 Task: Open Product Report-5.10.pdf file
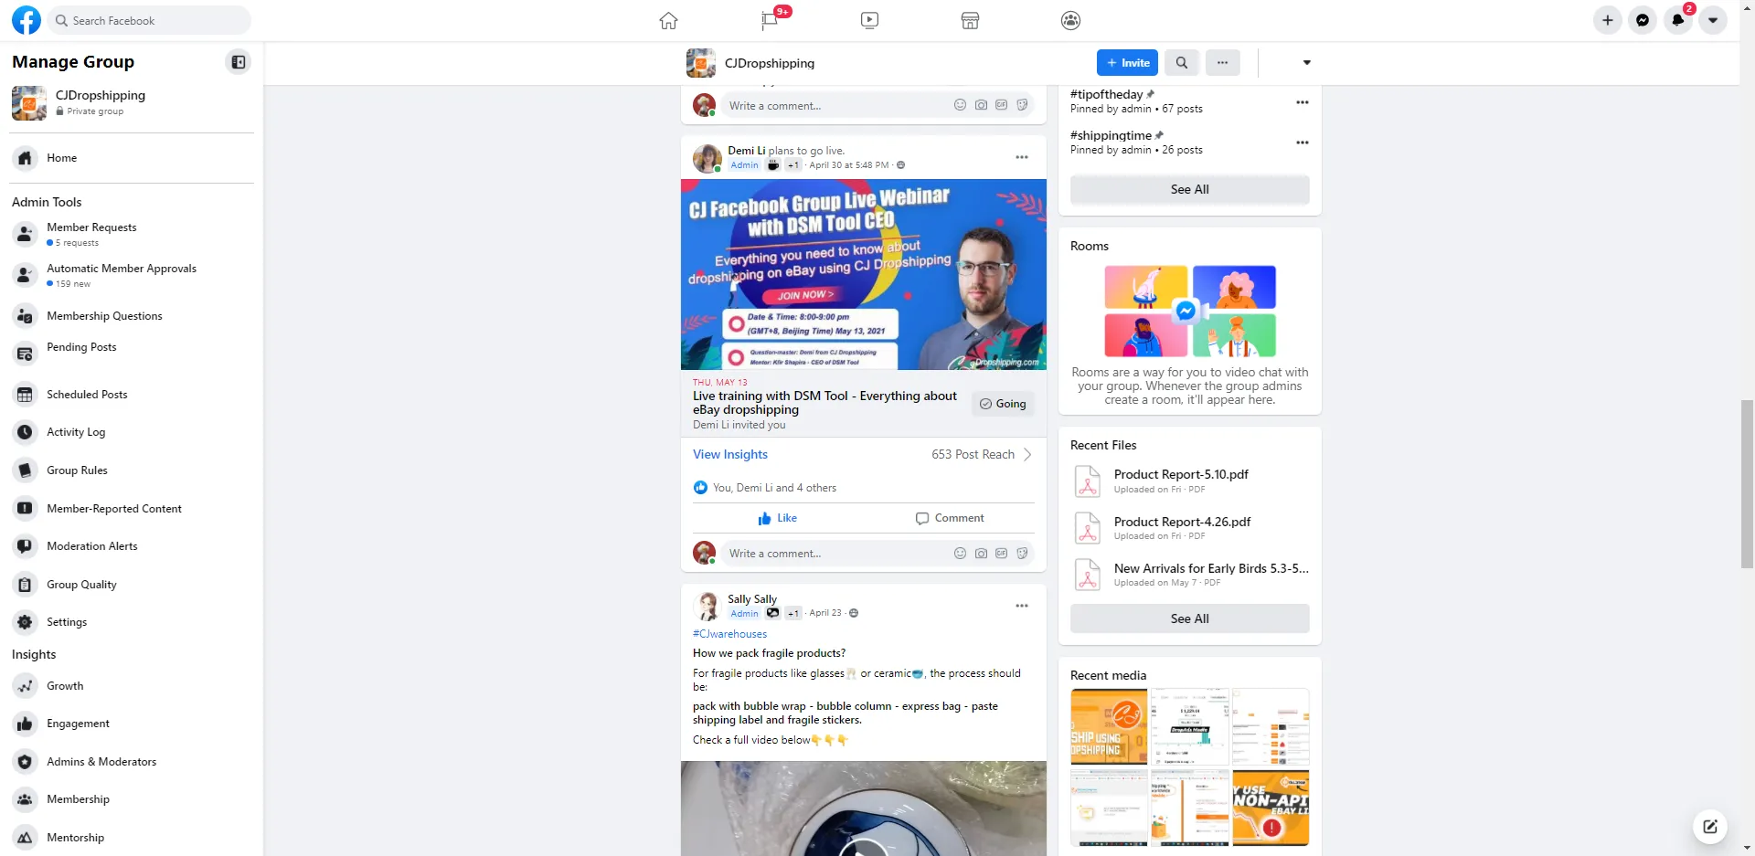point(1180,474)
